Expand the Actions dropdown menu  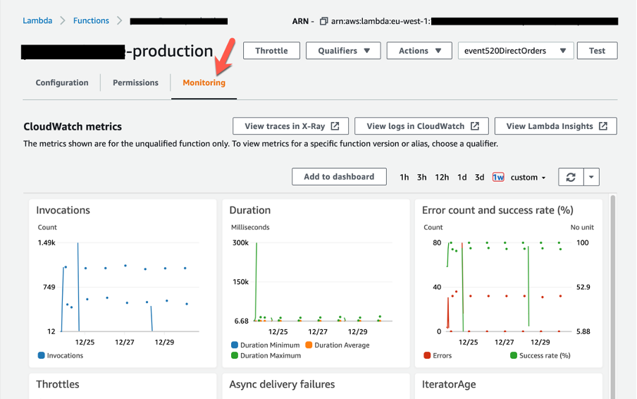419,51
